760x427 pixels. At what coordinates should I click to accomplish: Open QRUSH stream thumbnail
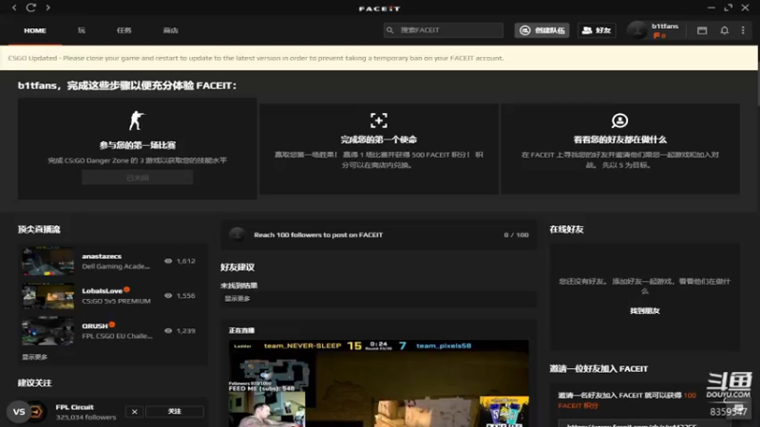coord(47,331)
